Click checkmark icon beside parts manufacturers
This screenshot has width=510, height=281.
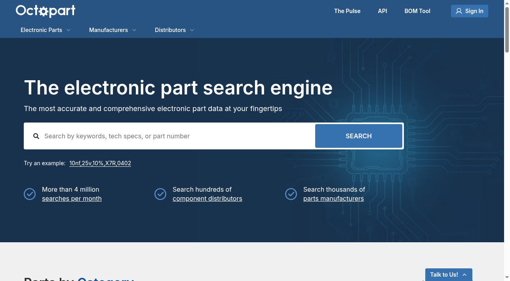click(x=291, y=194)
